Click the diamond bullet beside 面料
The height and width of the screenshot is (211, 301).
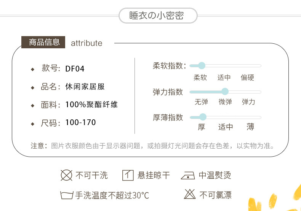click(x=32, y=105)
